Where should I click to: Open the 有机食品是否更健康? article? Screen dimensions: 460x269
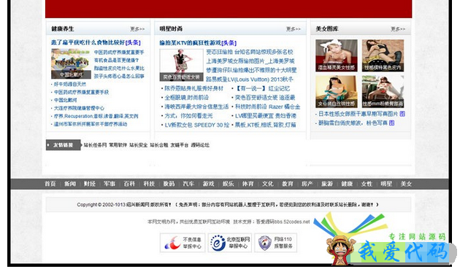pos(116,61)
